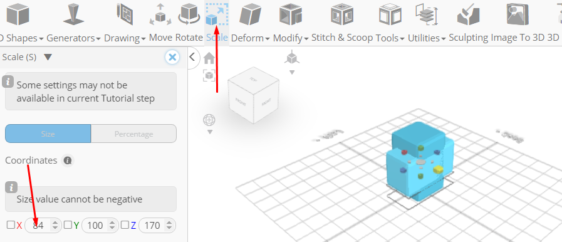The width and height of the screenshot is (562, 242).
Task: Select the Scale tool icon
Action: (x=217, y=14)
